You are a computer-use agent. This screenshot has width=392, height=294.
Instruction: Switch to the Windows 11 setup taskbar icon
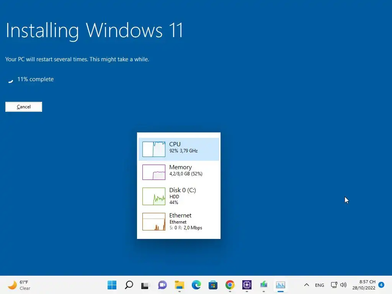(x=264, y=285)
